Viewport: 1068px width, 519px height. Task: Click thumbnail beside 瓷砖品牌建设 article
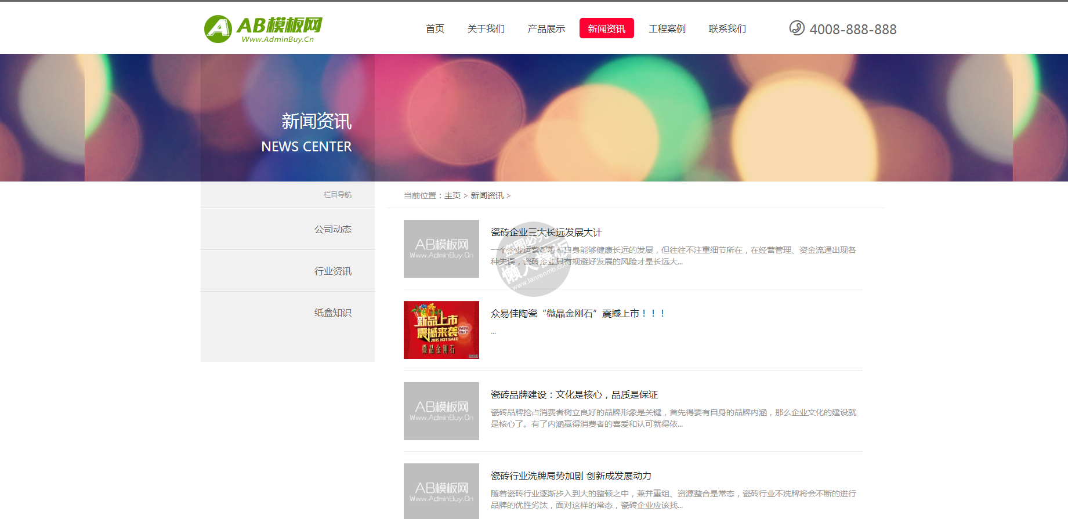coord(441,411)
